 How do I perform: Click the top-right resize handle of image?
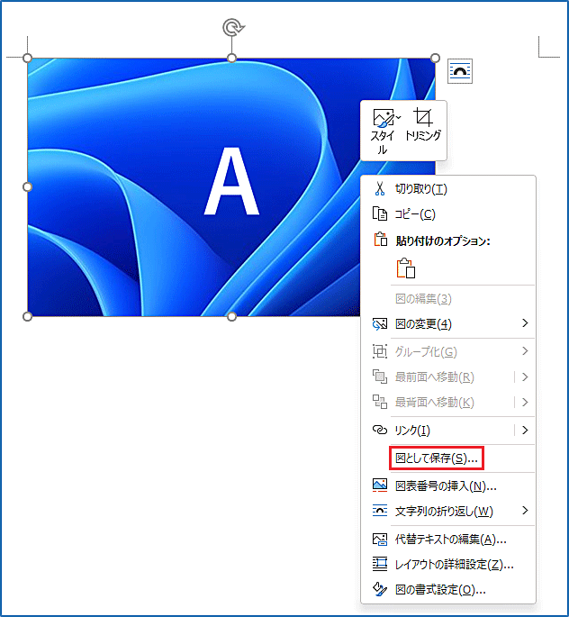435,59
